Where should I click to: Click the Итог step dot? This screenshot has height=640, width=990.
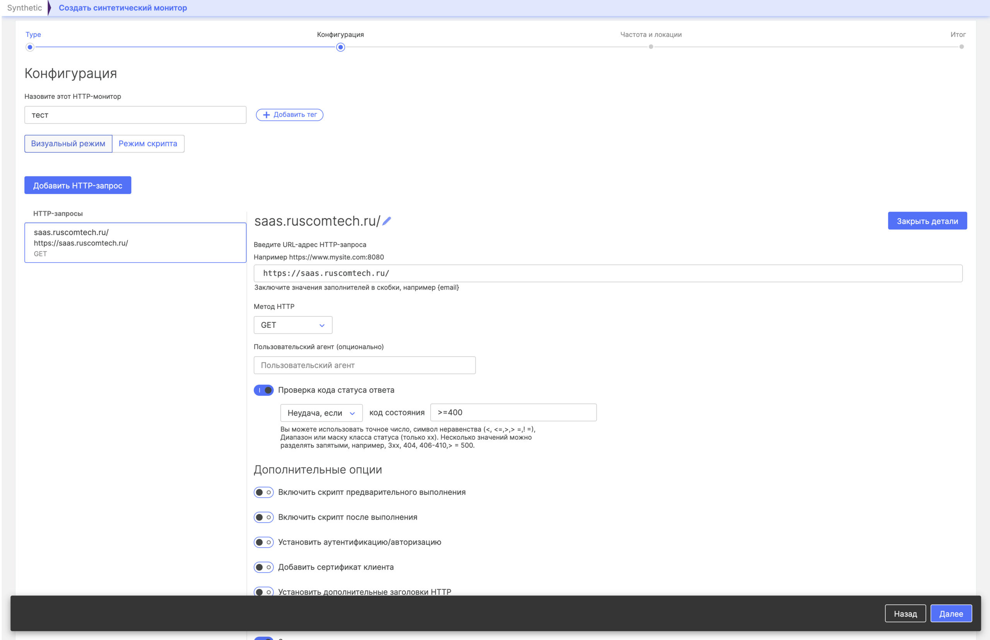coord(961,47)
